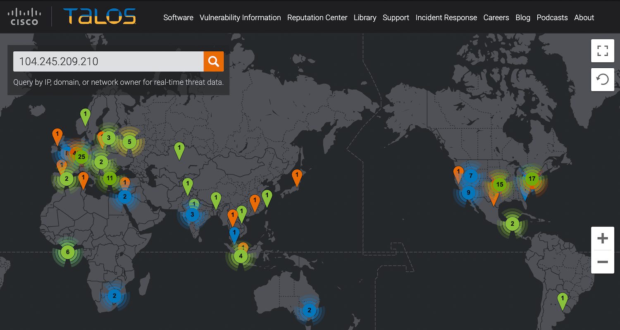620x330 pixels.
Task: Toggle fullscreen map view
Action: point(602,50)
